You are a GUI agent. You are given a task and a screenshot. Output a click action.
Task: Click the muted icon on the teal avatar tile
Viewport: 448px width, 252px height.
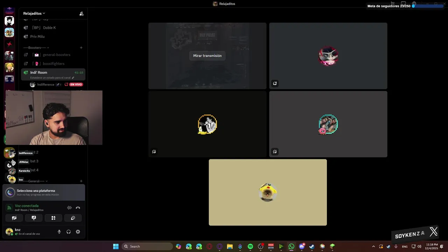[275, 152]
